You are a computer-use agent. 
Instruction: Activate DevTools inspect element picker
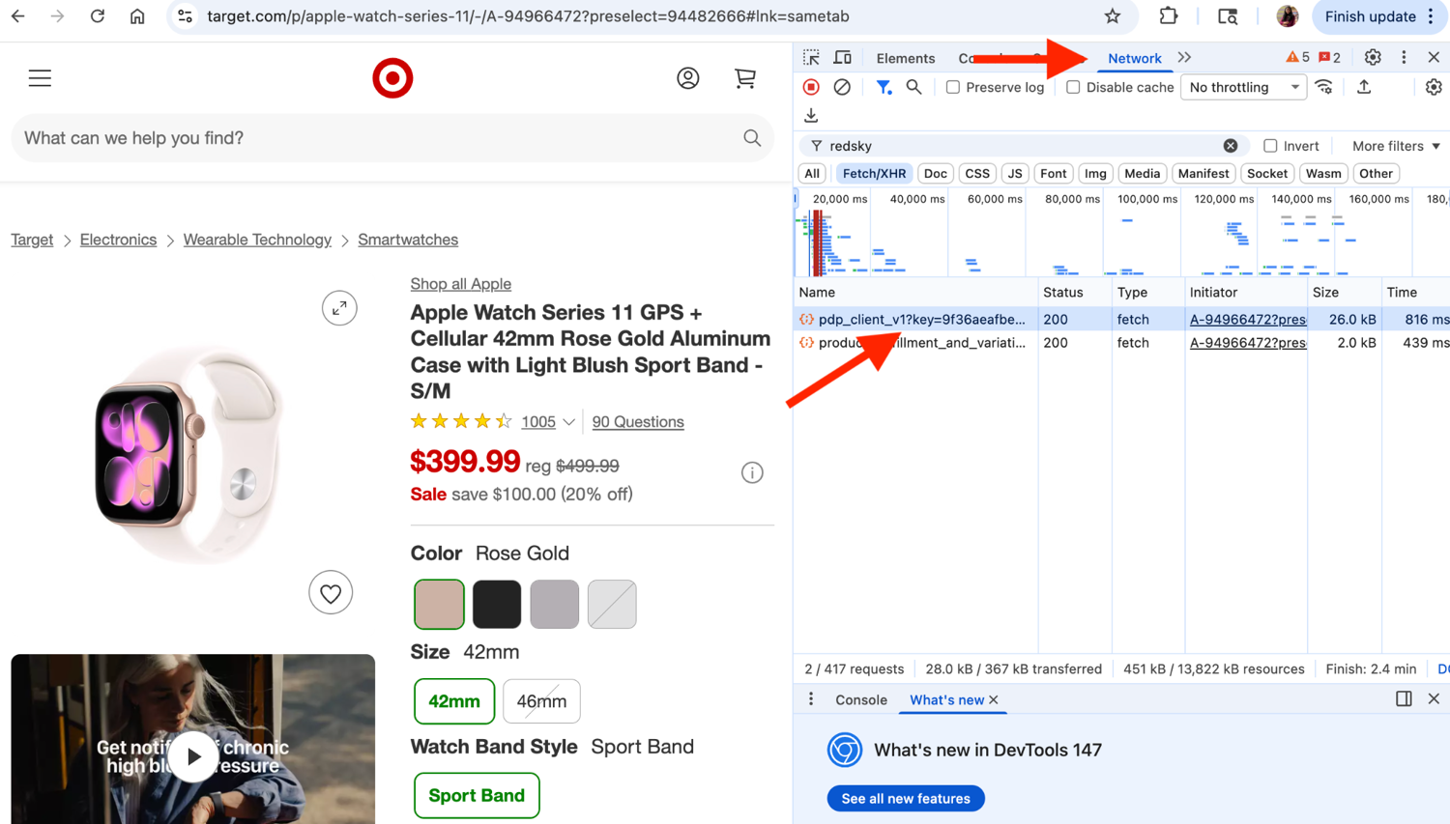pos(811,58)
